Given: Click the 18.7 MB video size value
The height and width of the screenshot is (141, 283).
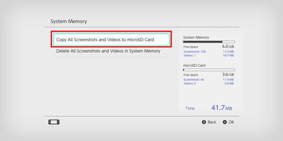Looking at the screenshot, I should pyautogui.click(x=228, y=56).
